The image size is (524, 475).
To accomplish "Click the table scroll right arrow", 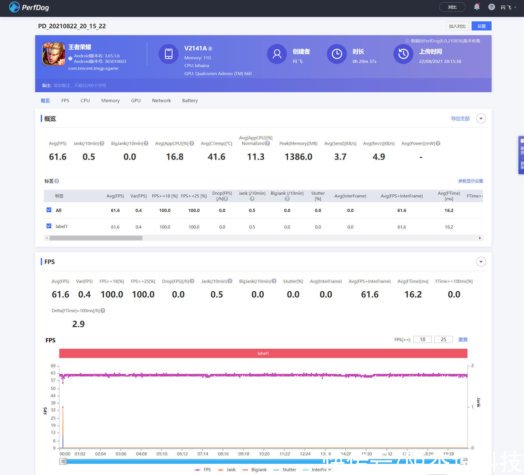I will 480,238.
